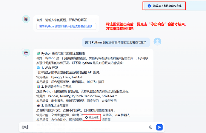
Task: Select the suggested Python question link
Action: [66, 27]
